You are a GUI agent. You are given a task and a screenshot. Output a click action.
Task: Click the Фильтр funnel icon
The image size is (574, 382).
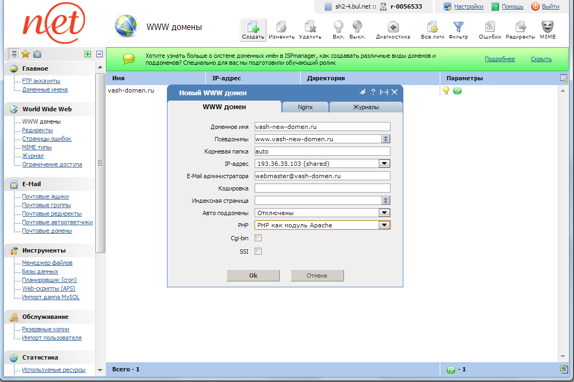pos(457,27)
